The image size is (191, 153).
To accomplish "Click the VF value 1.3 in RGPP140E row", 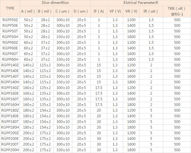I will tap(115, 71).
